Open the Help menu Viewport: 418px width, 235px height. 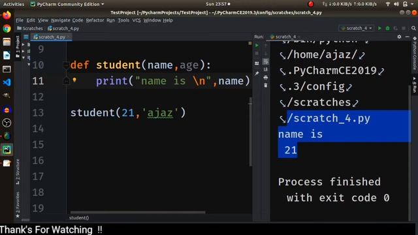click(168, 20)
